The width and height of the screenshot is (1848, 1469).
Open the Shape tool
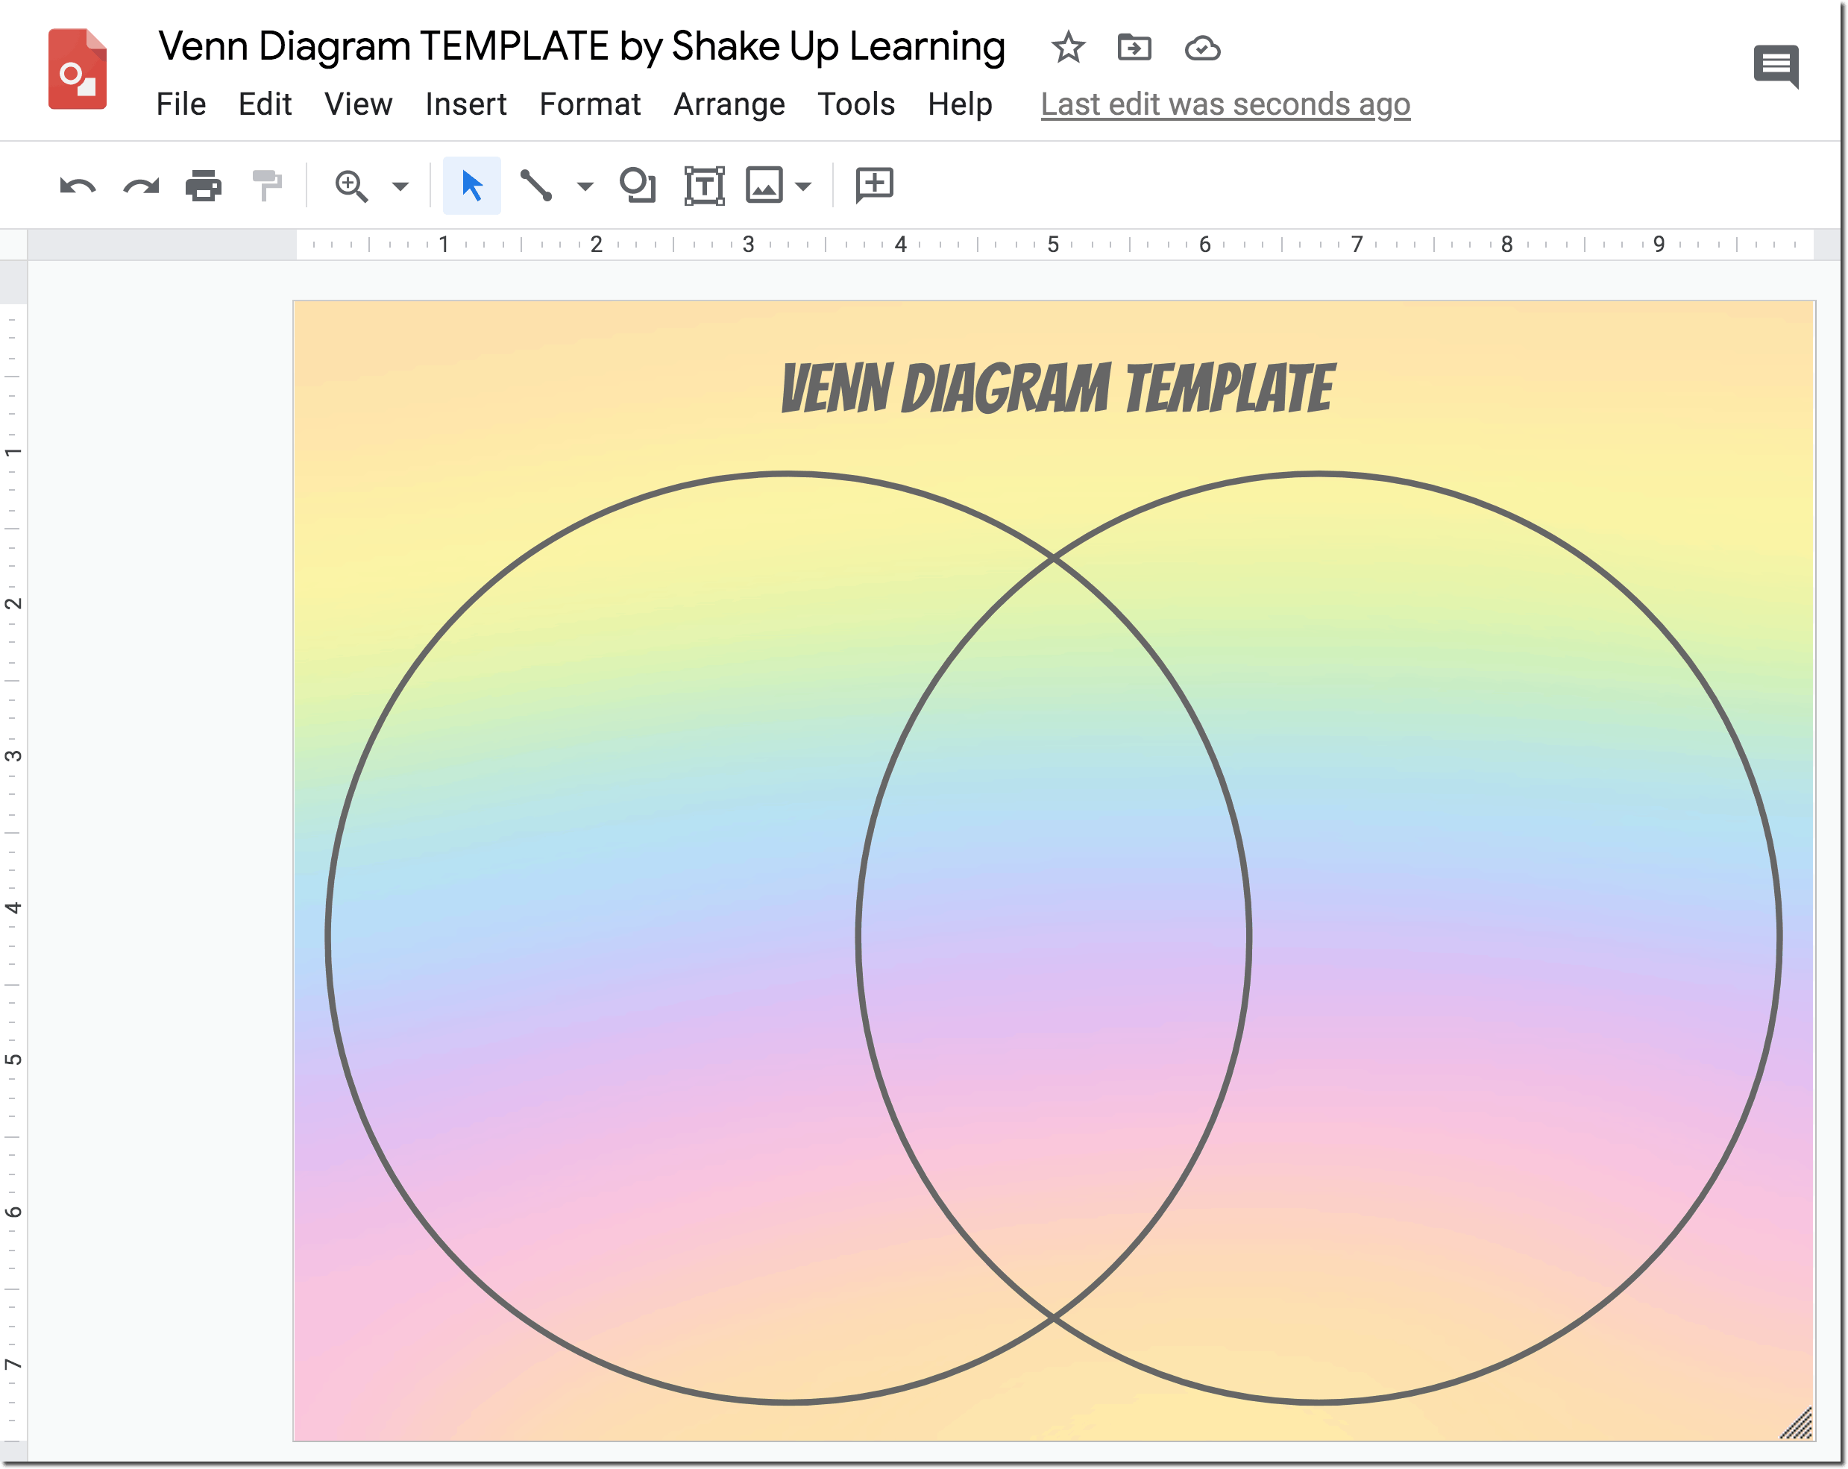tap(638, 186)
